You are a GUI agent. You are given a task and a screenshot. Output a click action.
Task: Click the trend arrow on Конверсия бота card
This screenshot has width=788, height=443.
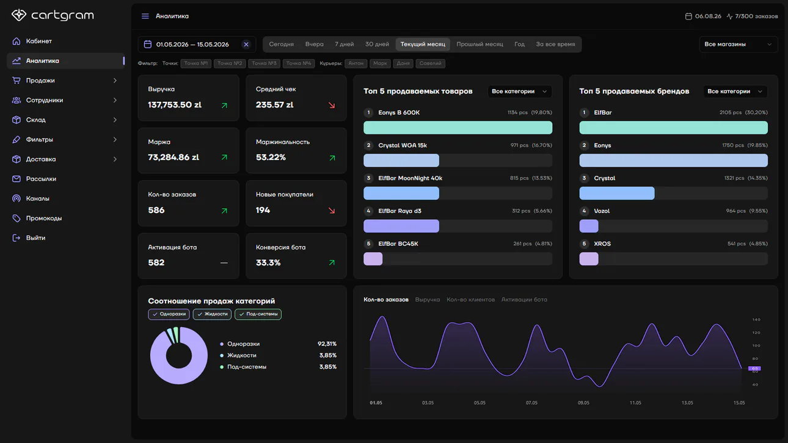[332, 263]
